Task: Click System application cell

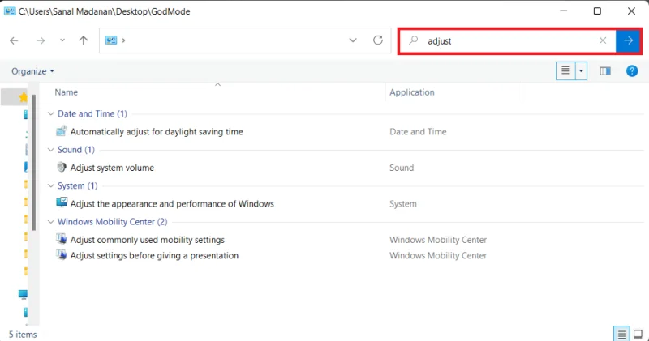Action: click(x=403, y=204)
